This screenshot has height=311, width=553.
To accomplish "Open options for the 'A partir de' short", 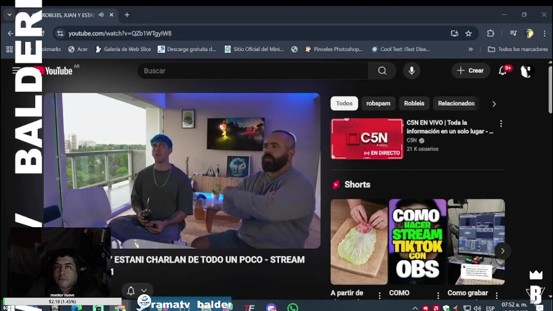I will click(380, 295).
